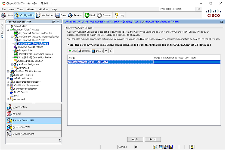
Task: Select Group Policies in the tree
Action: click(x=26, y=51)
